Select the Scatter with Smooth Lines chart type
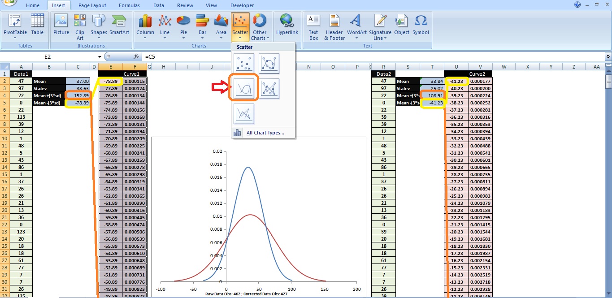 click(x=243, y=88)
